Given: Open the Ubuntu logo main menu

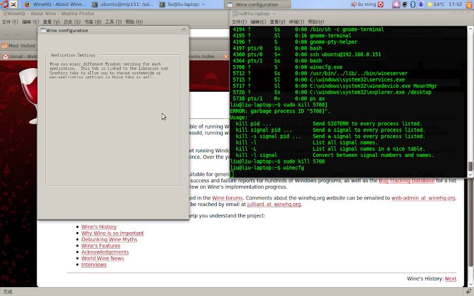Looking at the screenshot, I should point(4,4).
